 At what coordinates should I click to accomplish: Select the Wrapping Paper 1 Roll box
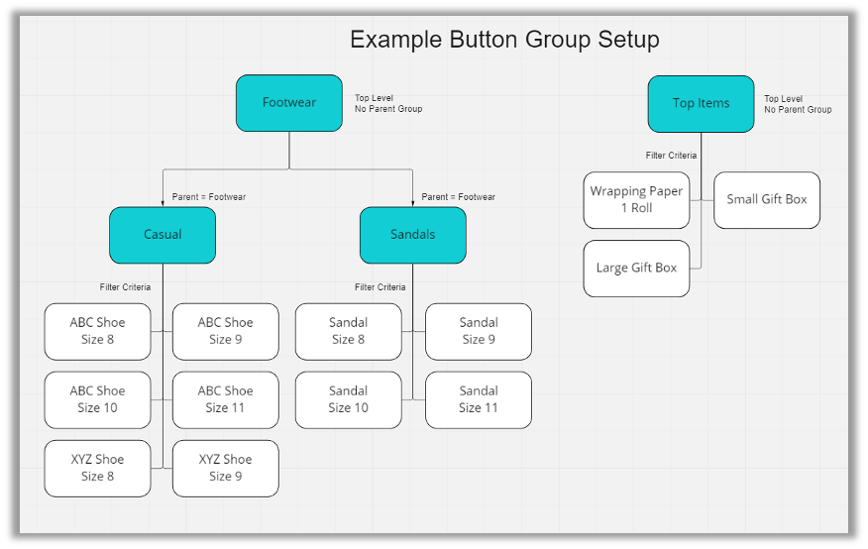click(636, 199)
